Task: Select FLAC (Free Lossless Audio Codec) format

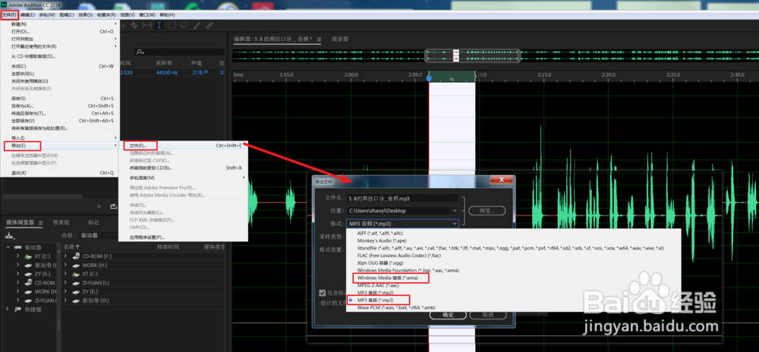Action: [399, 256]
